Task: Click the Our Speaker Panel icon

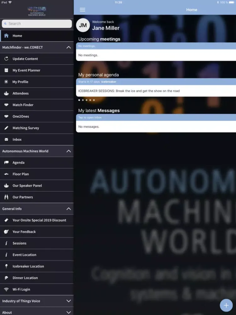Action: pos(6,186)
